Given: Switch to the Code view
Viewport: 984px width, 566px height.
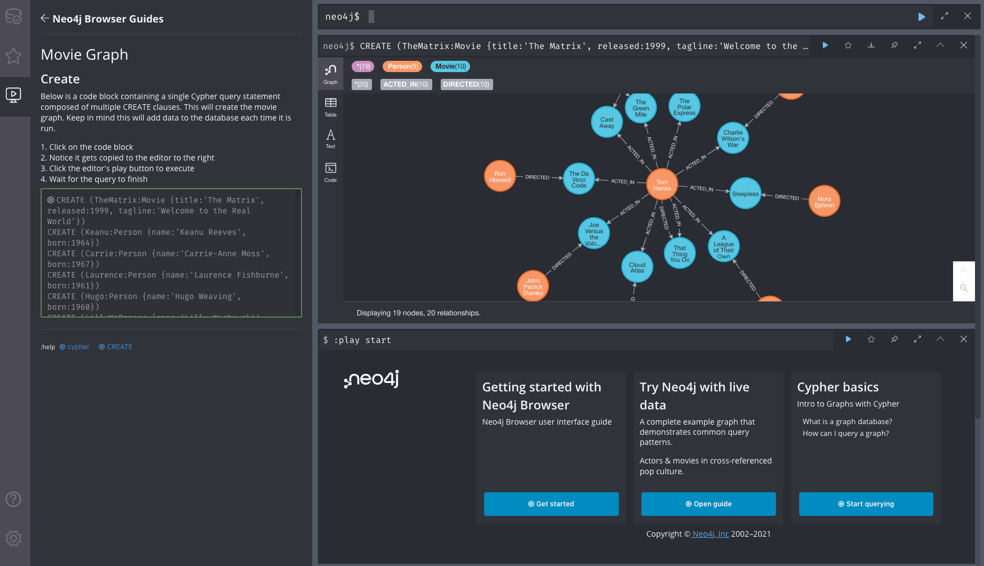Looking at the screenshot, I should (330, 172).
